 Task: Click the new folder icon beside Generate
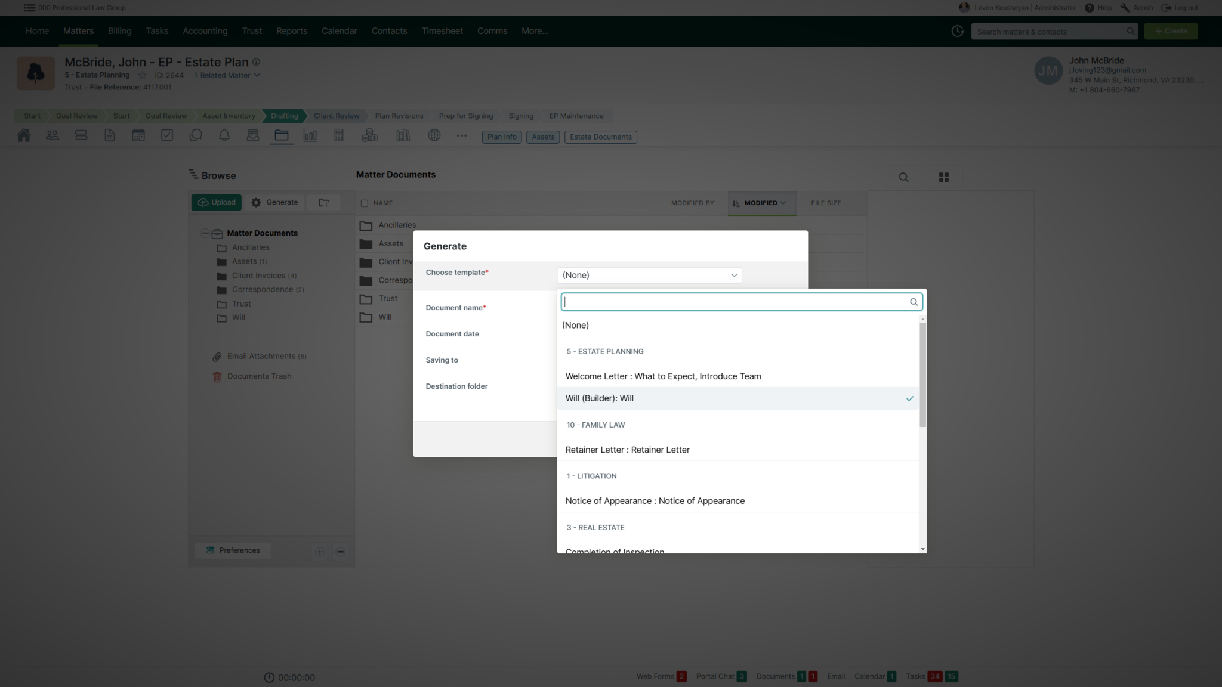[324, 203]
